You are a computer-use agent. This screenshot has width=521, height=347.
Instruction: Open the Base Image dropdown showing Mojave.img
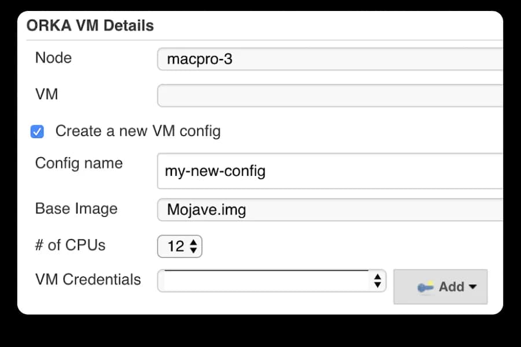(330, 209)
